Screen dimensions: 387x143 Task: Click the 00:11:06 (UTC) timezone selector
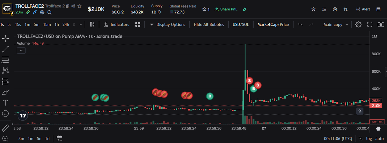[x=338, y=138]
